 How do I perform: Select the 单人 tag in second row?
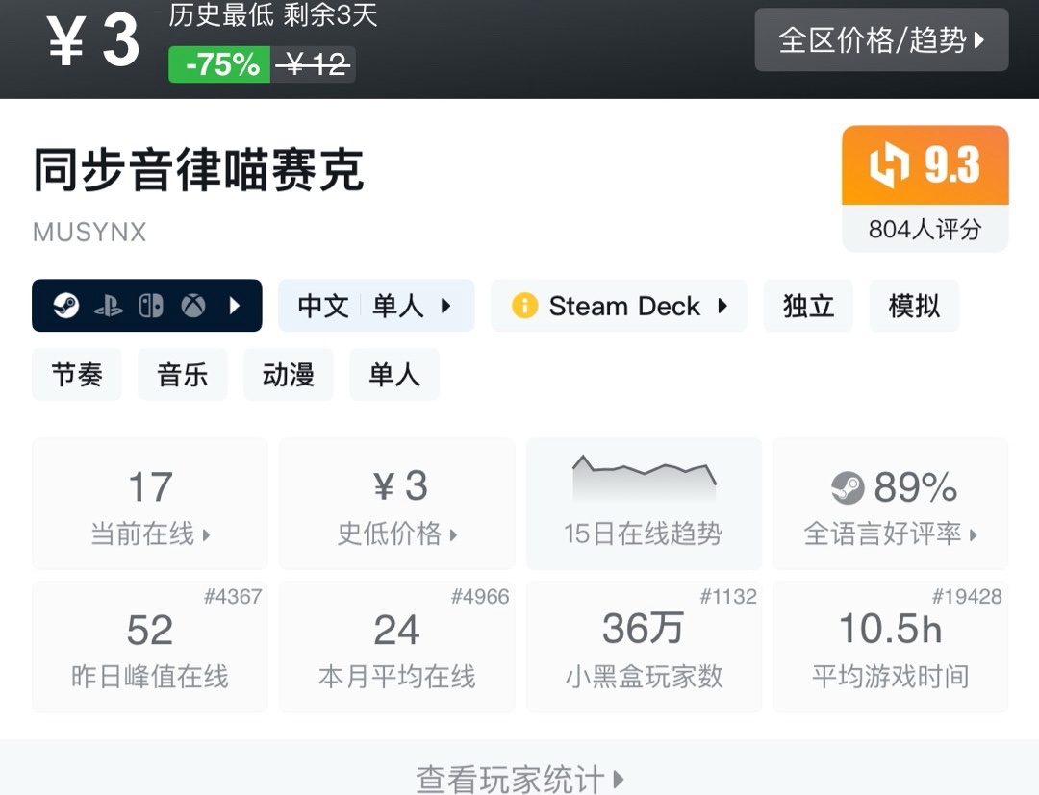(394, 375)
